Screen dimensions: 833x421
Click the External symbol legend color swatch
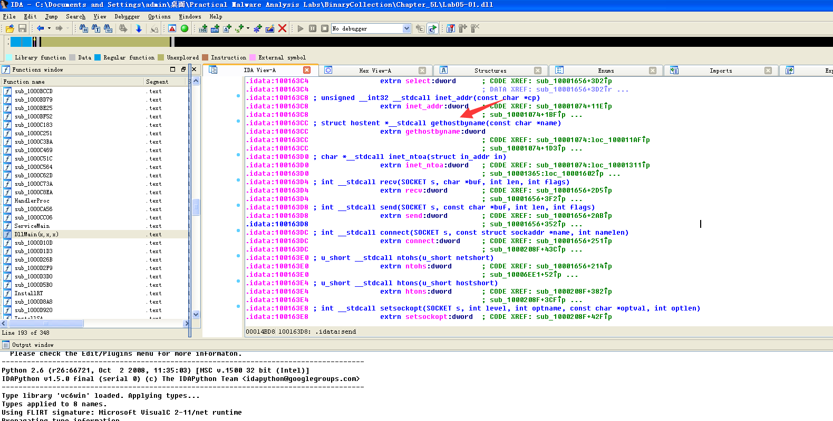(x=253, y=57)
